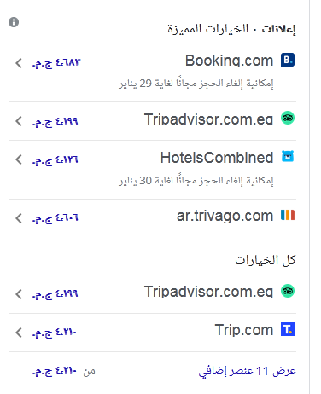Click the Booking.com logo icon
321x394 pixels.
[288, 60]
